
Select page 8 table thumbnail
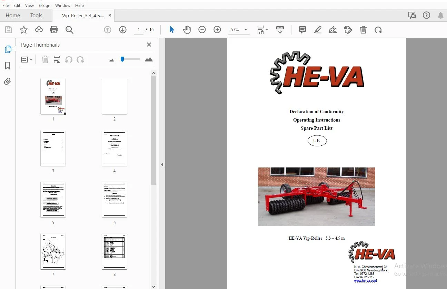coord(115,252)
